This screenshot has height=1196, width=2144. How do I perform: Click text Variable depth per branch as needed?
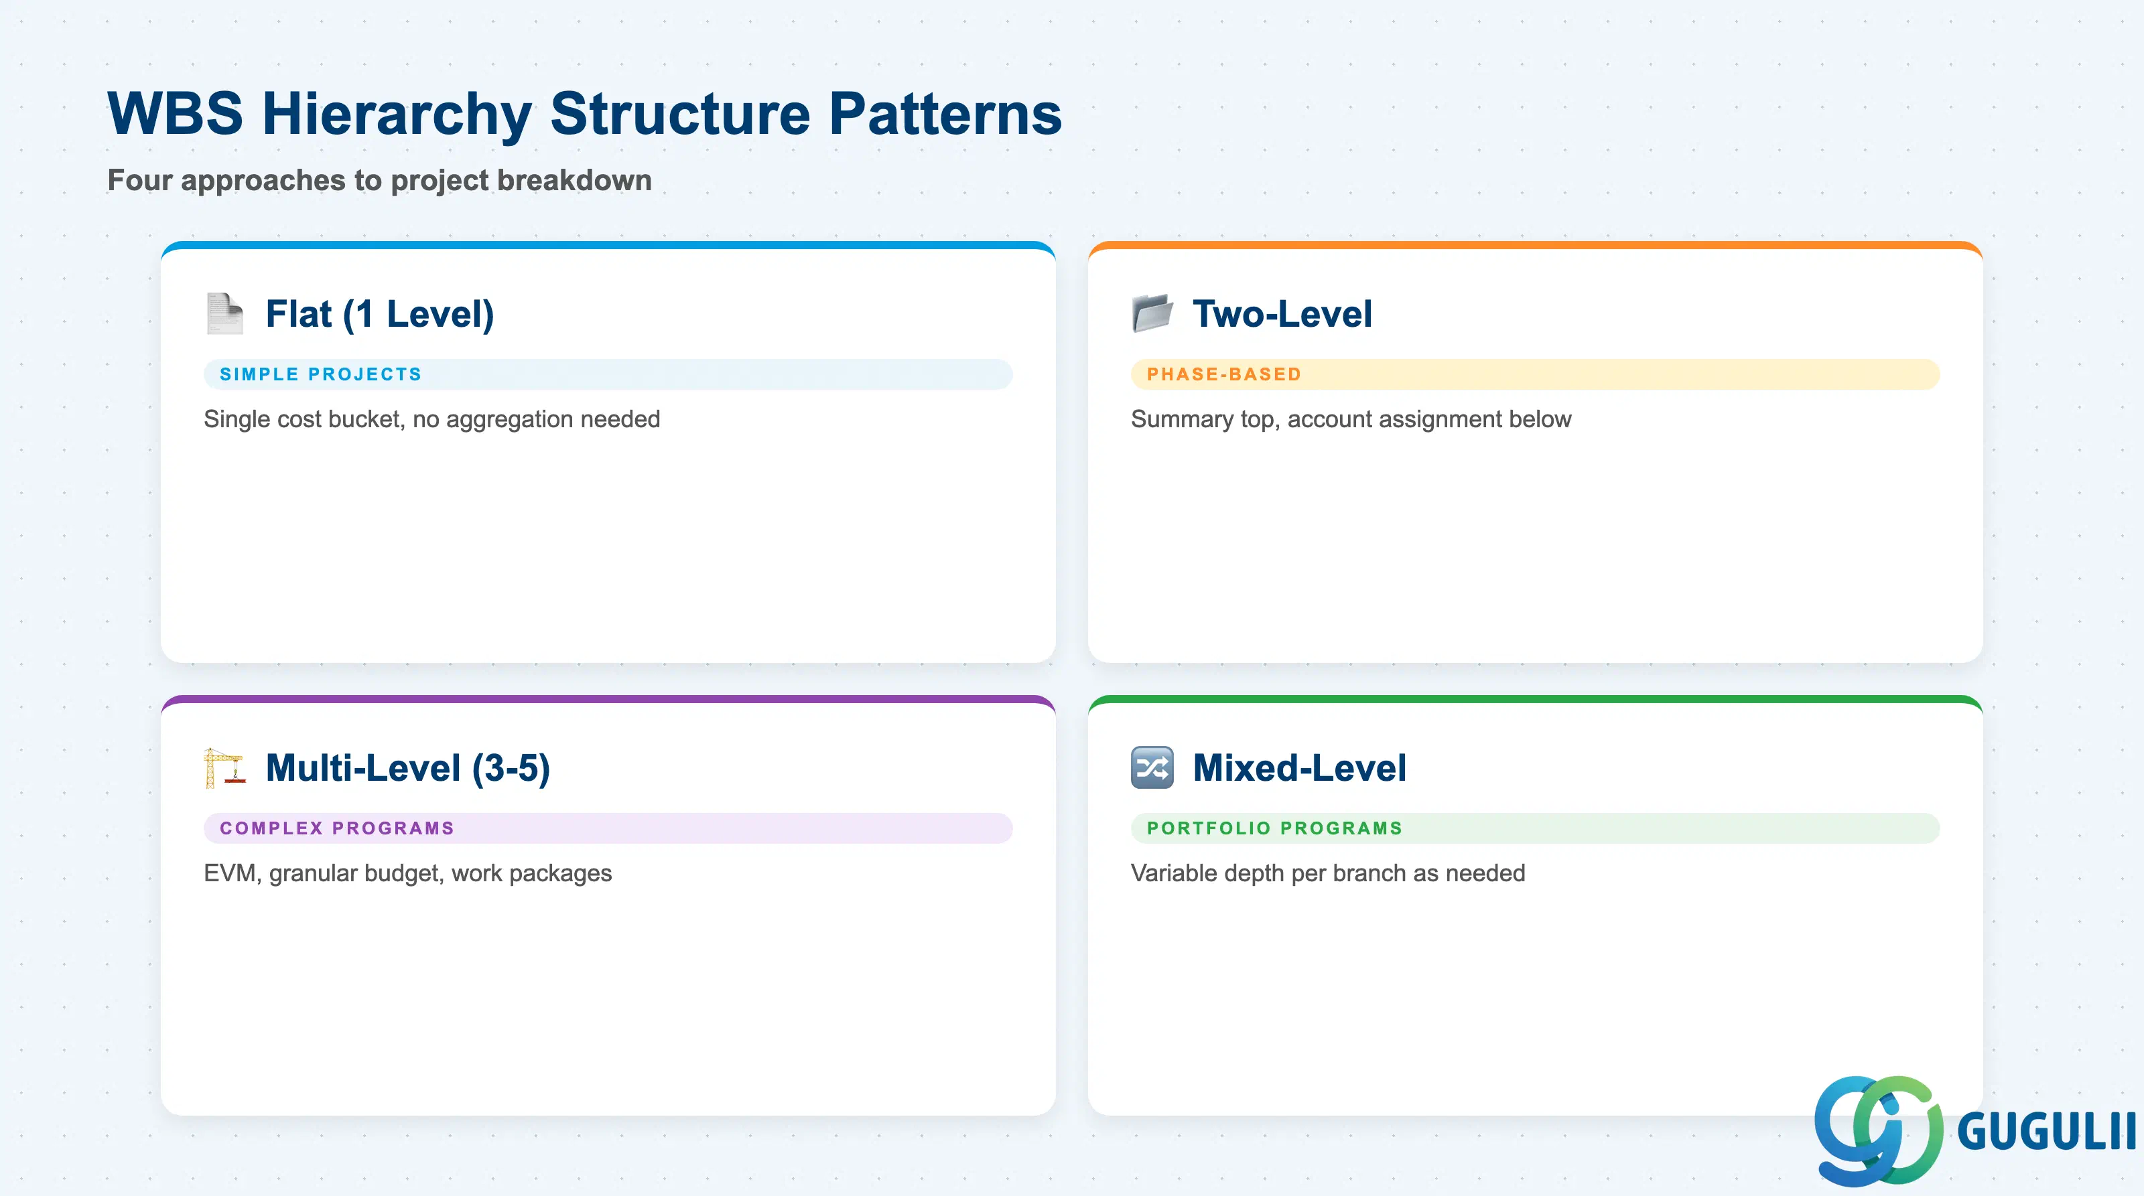pos(1327,873)
